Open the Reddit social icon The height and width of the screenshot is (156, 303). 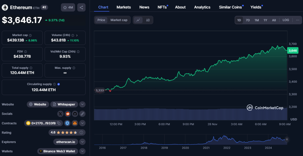tap(67, 114)
